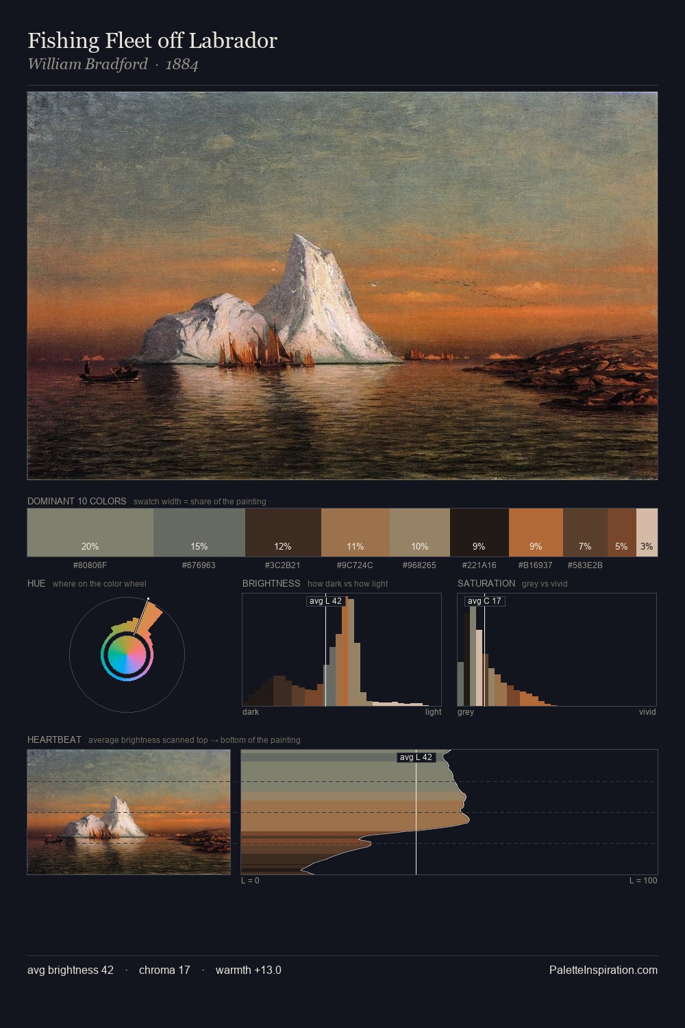Click the #221A16 hex code label

(480, 565)
